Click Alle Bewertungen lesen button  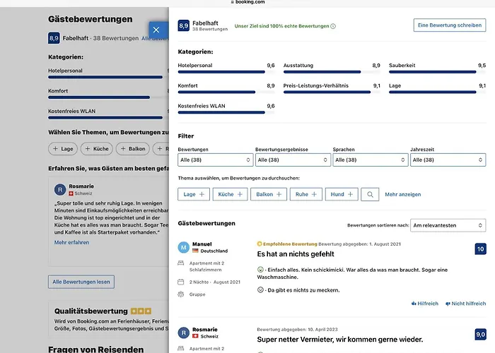(81, 282)
